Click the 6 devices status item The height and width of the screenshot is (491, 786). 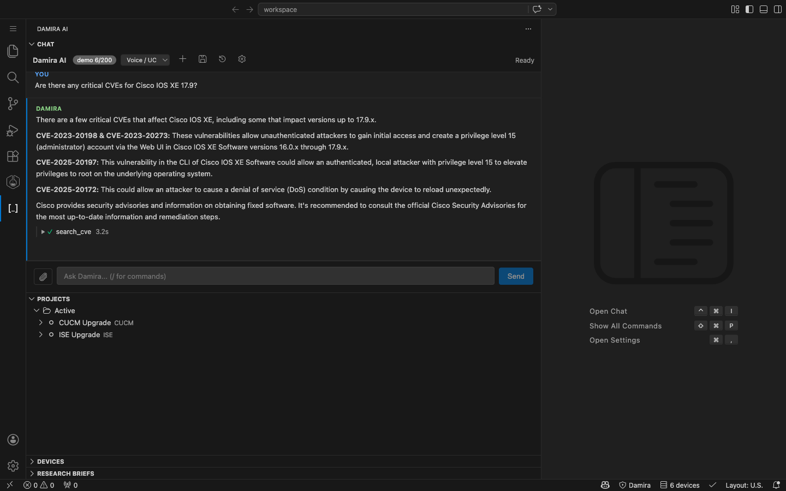pyautogui.click(x=680, y=485)
